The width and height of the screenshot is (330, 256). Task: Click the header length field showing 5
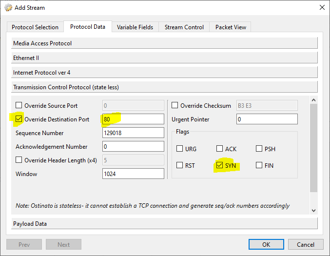tap(133, 160)
